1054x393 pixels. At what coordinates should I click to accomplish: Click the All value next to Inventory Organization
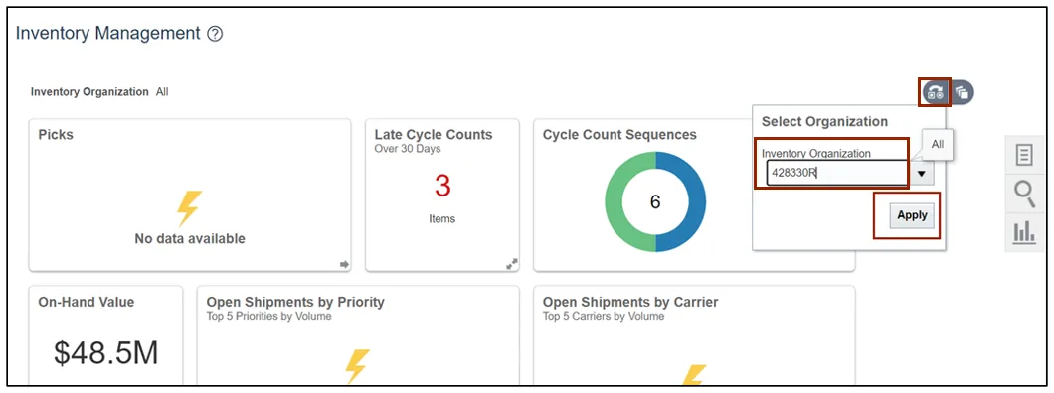(x=162, y=92)
